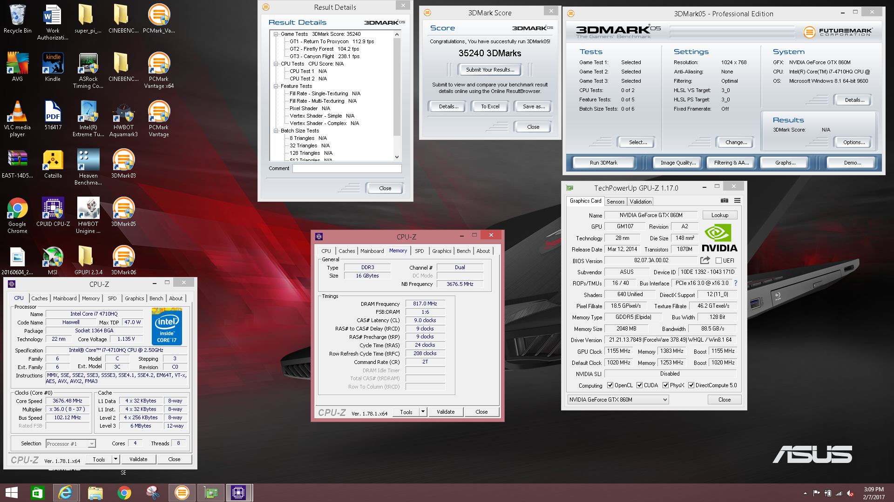Switch to Validation tab in GPU-Z
894x502 pixels.
point(640,202)
